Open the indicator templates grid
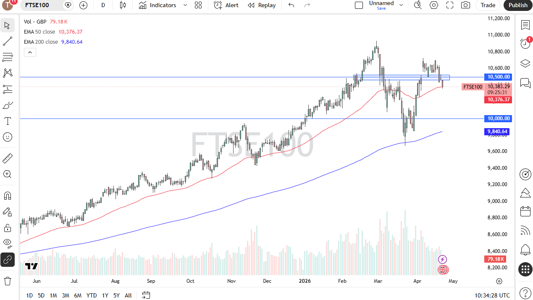 (198, 5)
